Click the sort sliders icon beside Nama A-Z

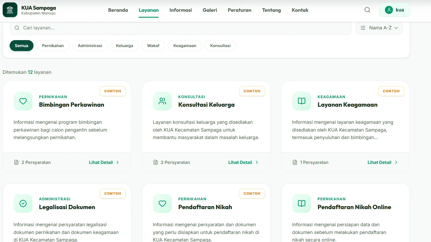[x=363, y=28]
